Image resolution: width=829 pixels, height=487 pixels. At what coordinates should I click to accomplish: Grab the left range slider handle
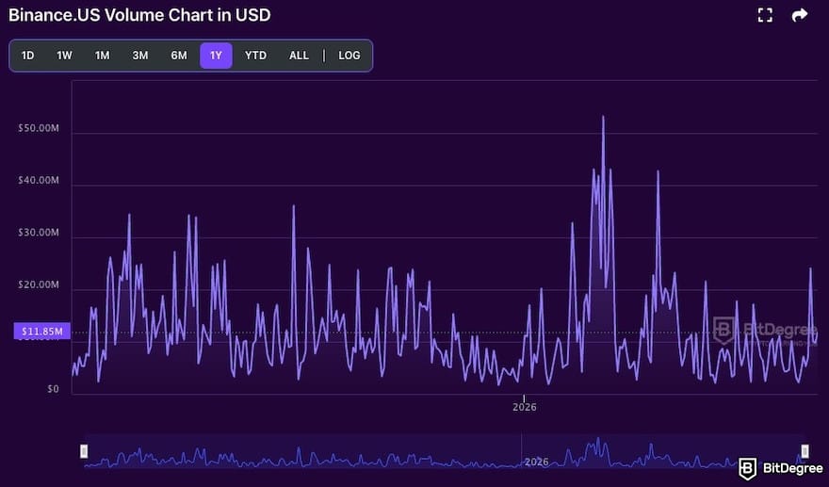coord(84,451)
